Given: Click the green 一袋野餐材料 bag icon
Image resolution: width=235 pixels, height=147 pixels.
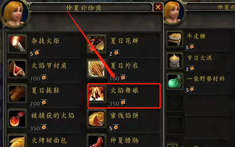Looking at the screenshot, I should (174, 81).
